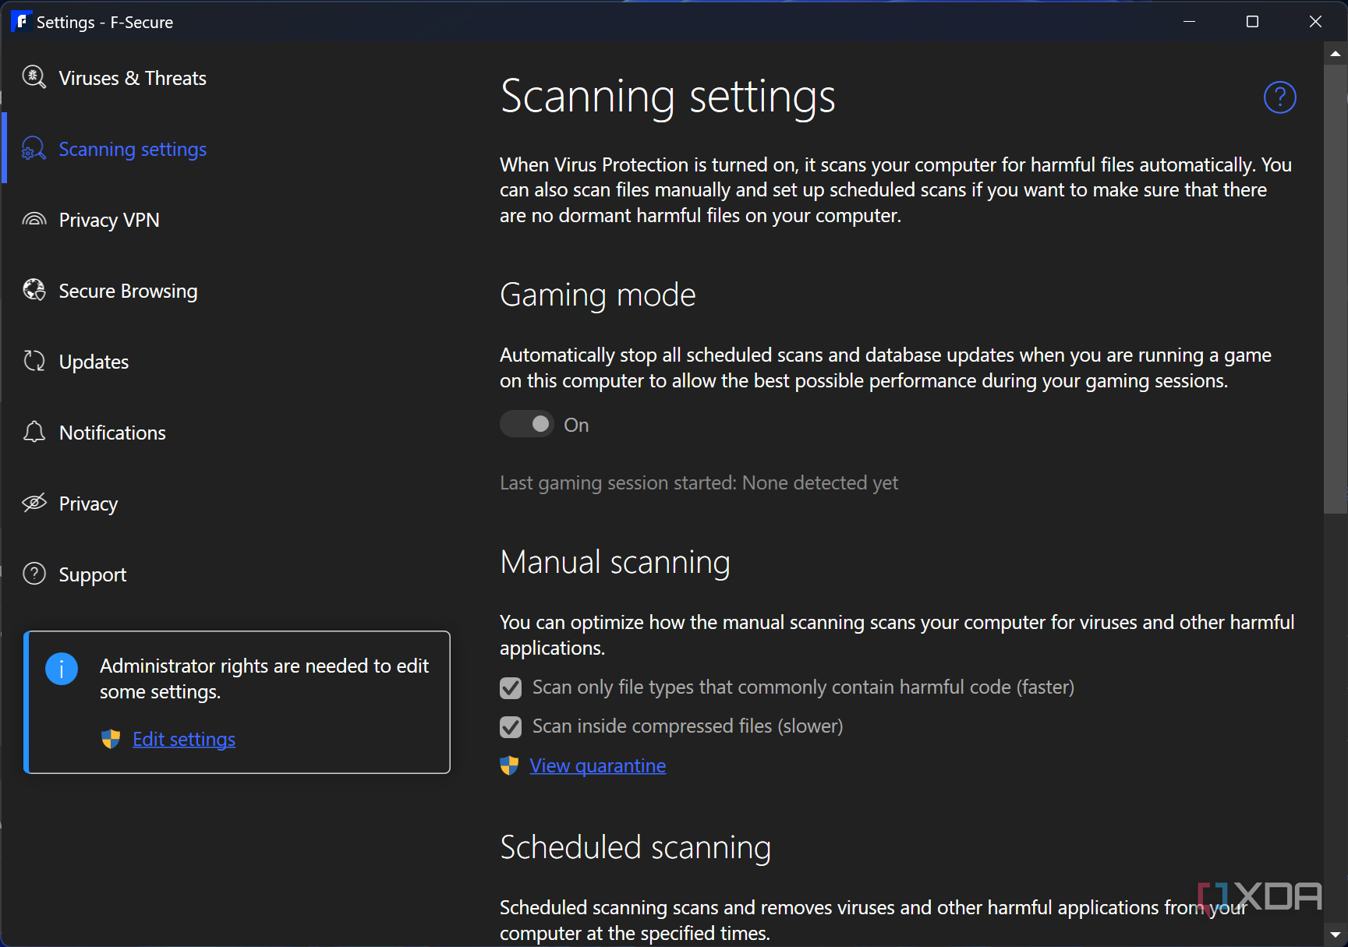This screenshot has height=947, width=1348.
Task: Click the 'Administrator rights are needed' message
Action: tap(264, 678)
